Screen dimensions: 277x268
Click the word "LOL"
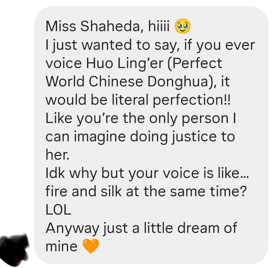point(58,210)
